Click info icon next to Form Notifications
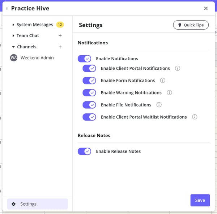217x214 pixels. pyautogui.click(x=163, y=80)
